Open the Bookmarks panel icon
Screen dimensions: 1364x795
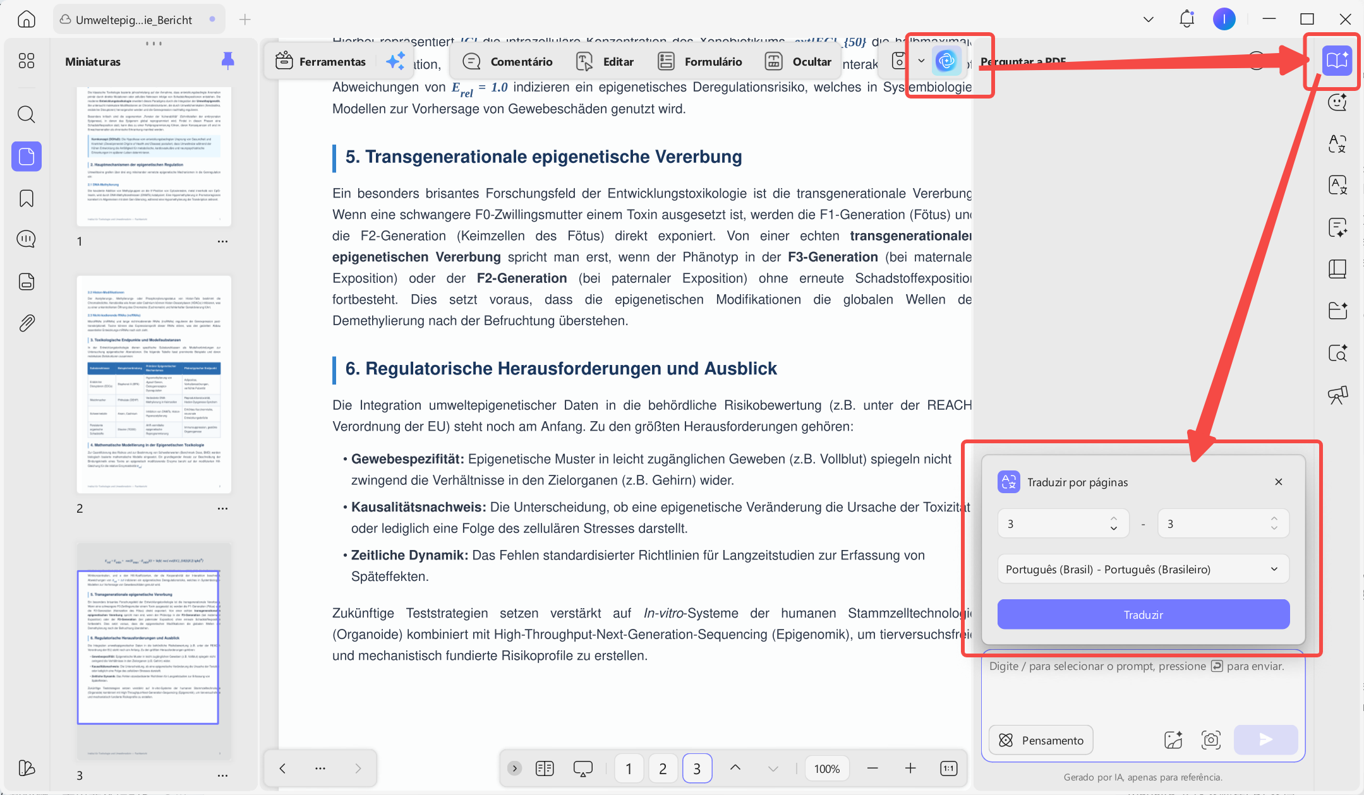coord(27,198)
